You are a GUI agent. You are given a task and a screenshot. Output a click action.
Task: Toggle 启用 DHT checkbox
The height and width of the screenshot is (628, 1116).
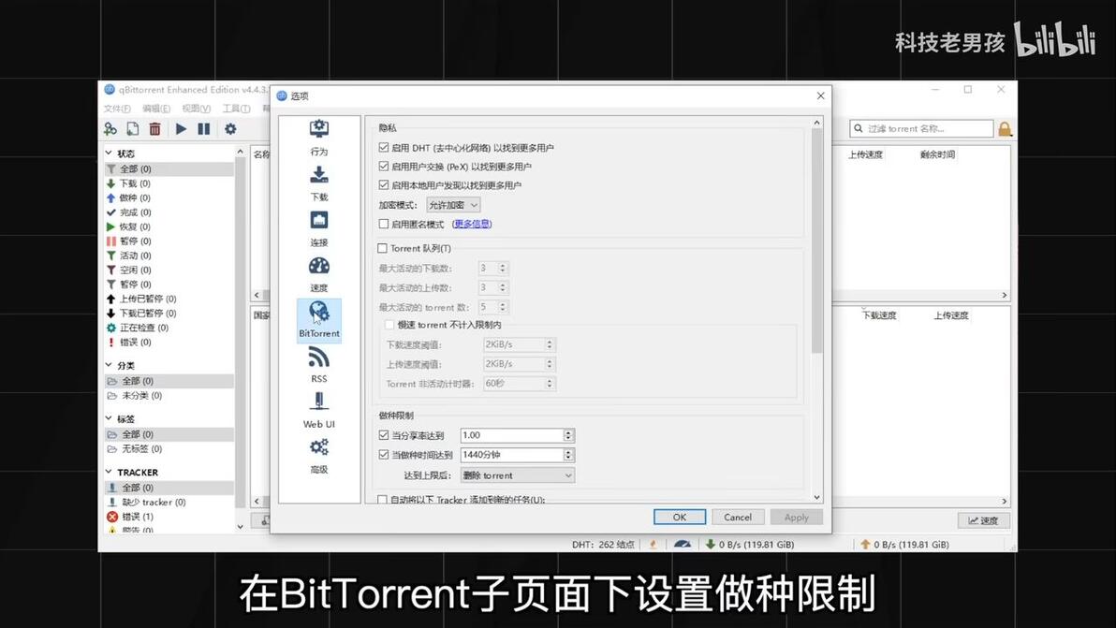point(384,147)
